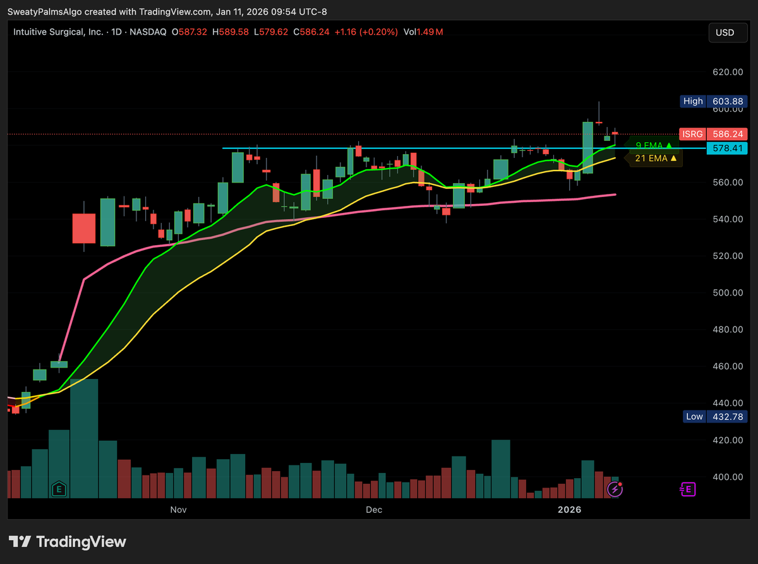Screen dimensions: 758x564
Task: Click the 420.00 price axis label
Action: click(x=727, y=440)
